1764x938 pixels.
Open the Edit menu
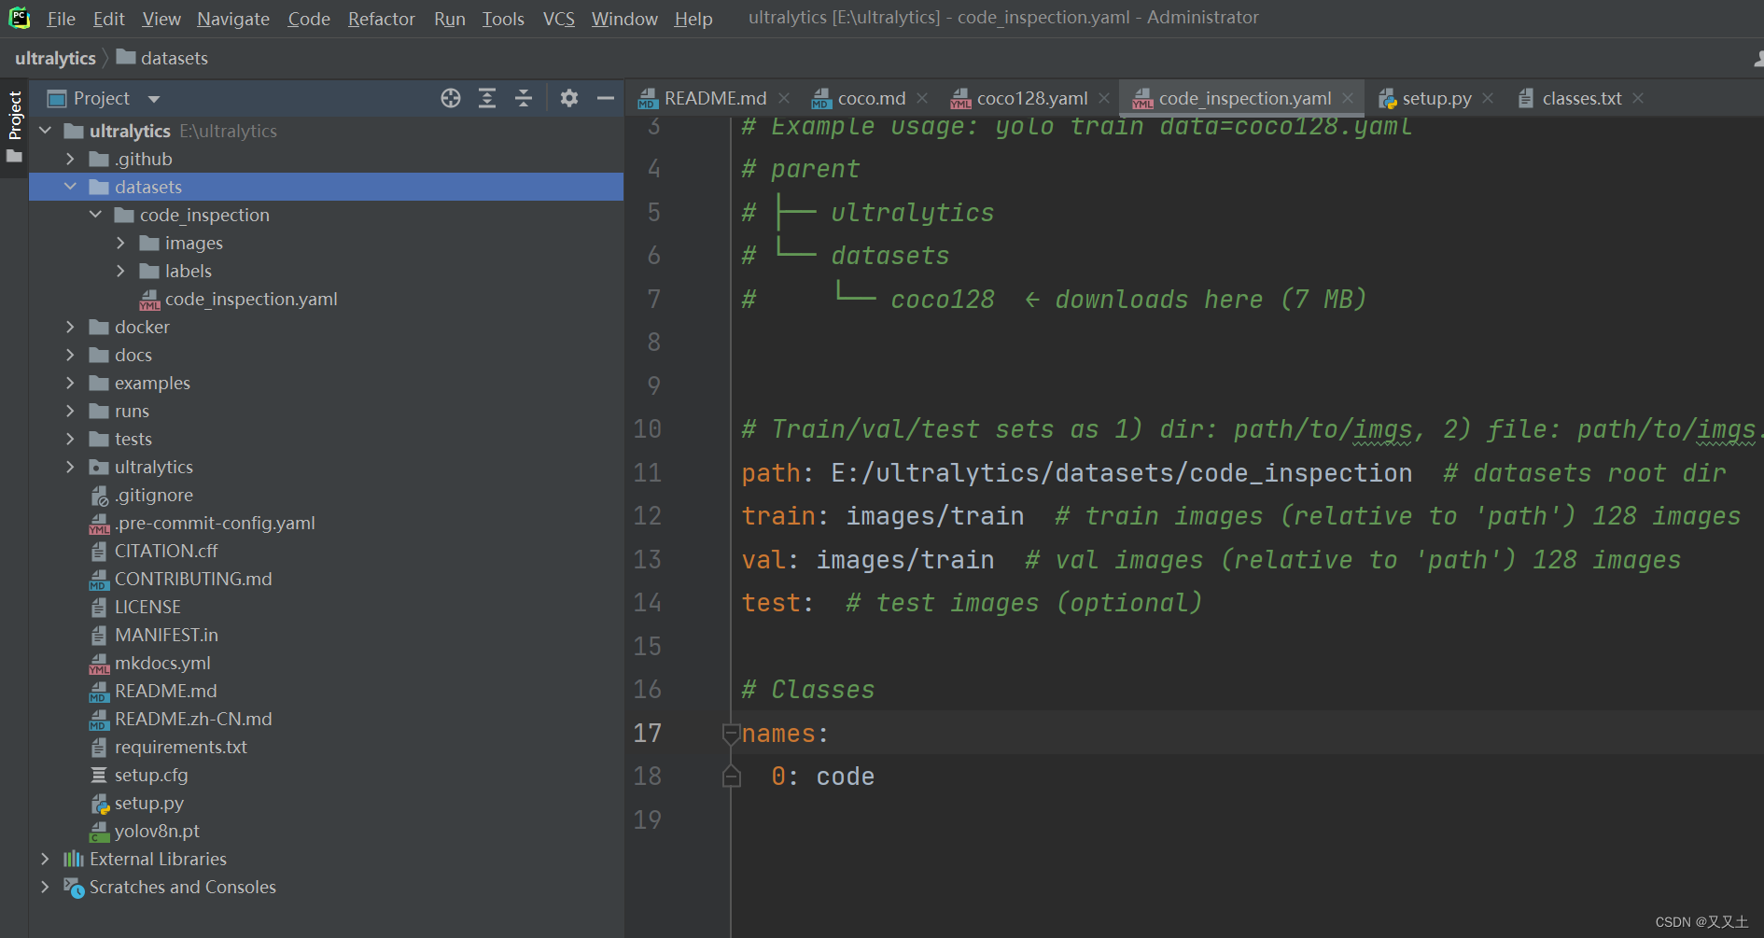(108, 19)
